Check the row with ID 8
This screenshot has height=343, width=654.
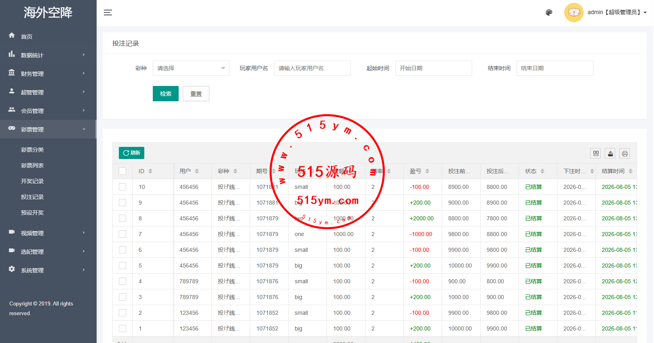pyautogui.click(x=122, y=218)
